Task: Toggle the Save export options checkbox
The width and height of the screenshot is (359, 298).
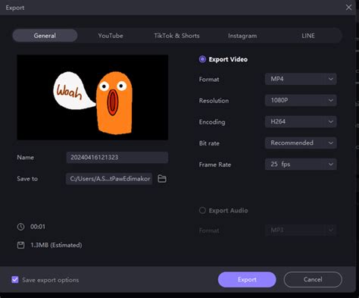Action: [x=15, y=280]
